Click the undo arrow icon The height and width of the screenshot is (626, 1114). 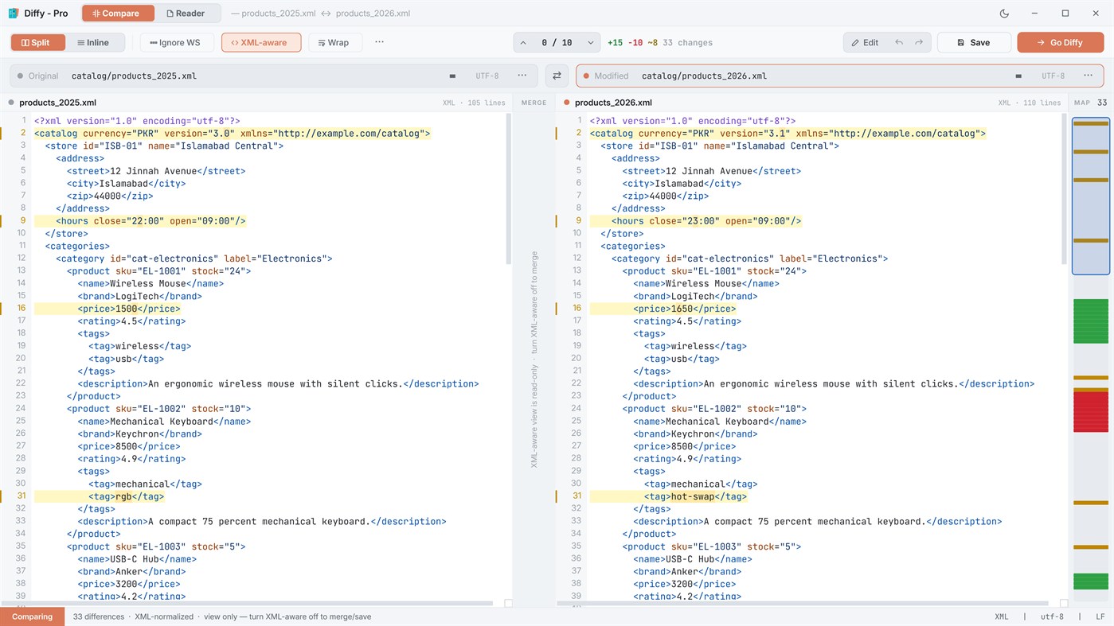899,42
